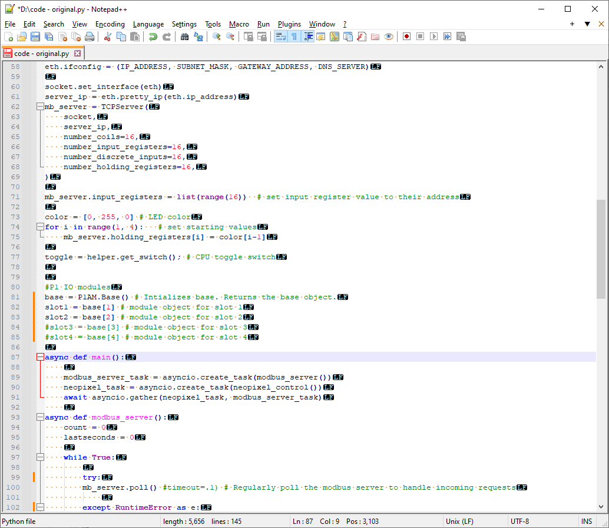The image size is (609, 528).
Task: Enable file monitoring with the eye icon
Action: pos(389,37)
